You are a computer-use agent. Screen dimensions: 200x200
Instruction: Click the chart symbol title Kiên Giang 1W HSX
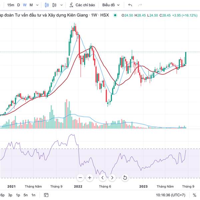pos(54,15)
